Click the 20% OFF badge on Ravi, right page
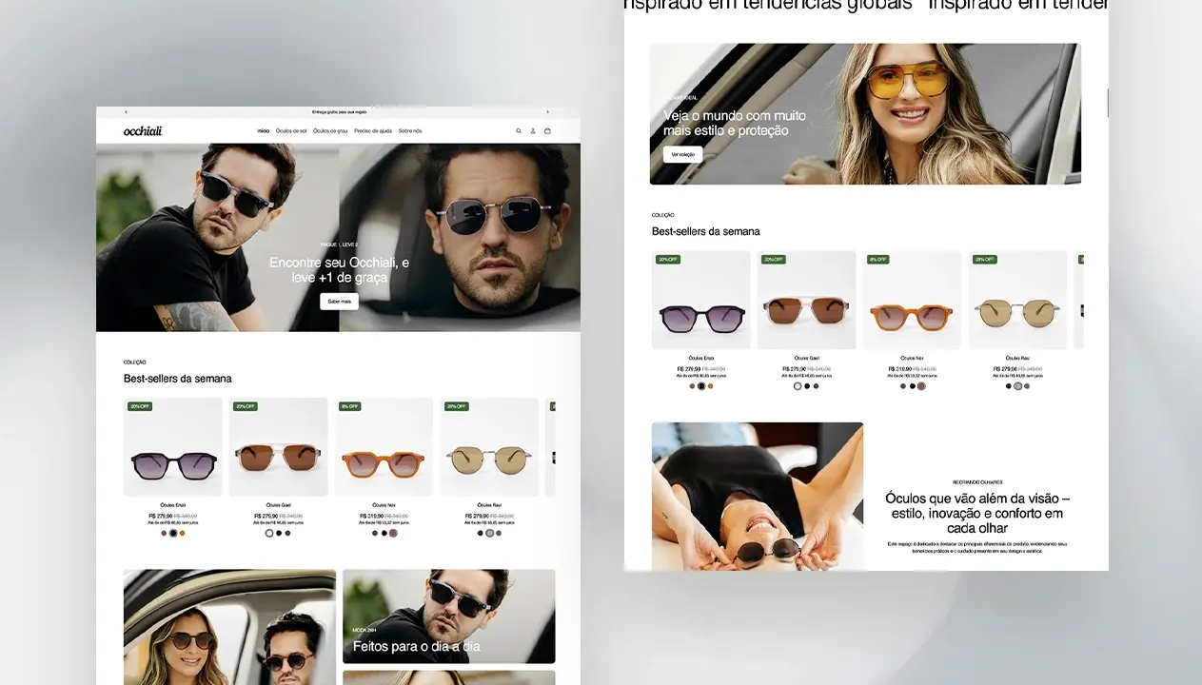This screenshot has height=685, width=1202. click(x=985, y=259)
